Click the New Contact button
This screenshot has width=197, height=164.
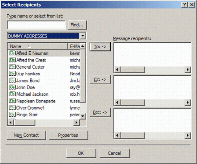click(x=26, y=135)
